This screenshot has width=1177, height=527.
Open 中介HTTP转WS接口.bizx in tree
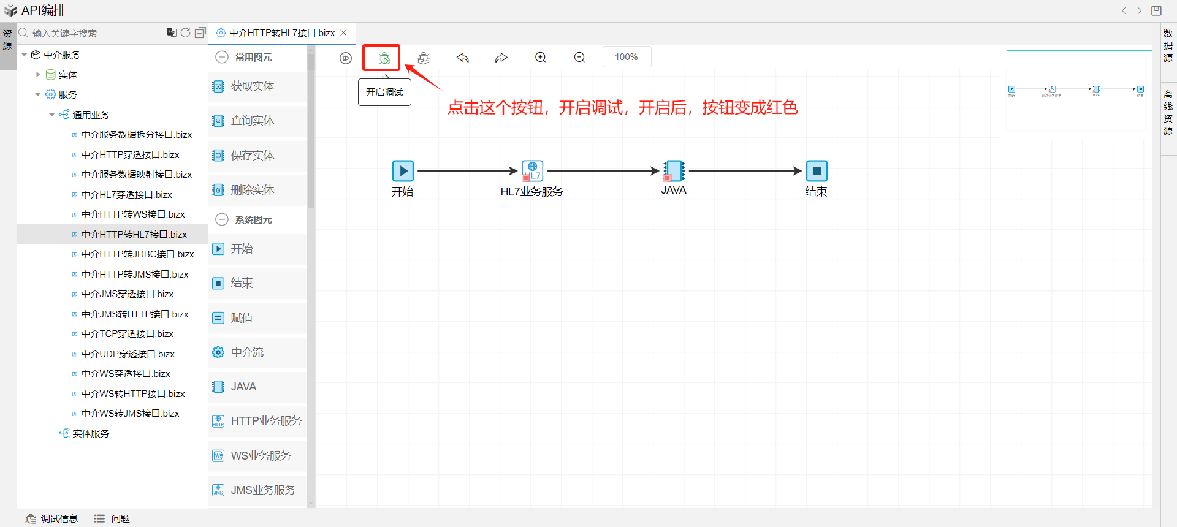click(133, 214)
